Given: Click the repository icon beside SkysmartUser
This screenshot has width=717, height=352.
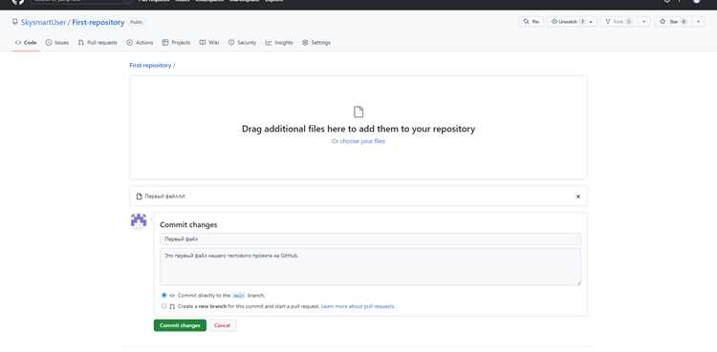Looking at the screenshot, I should [x=15, y=22].
